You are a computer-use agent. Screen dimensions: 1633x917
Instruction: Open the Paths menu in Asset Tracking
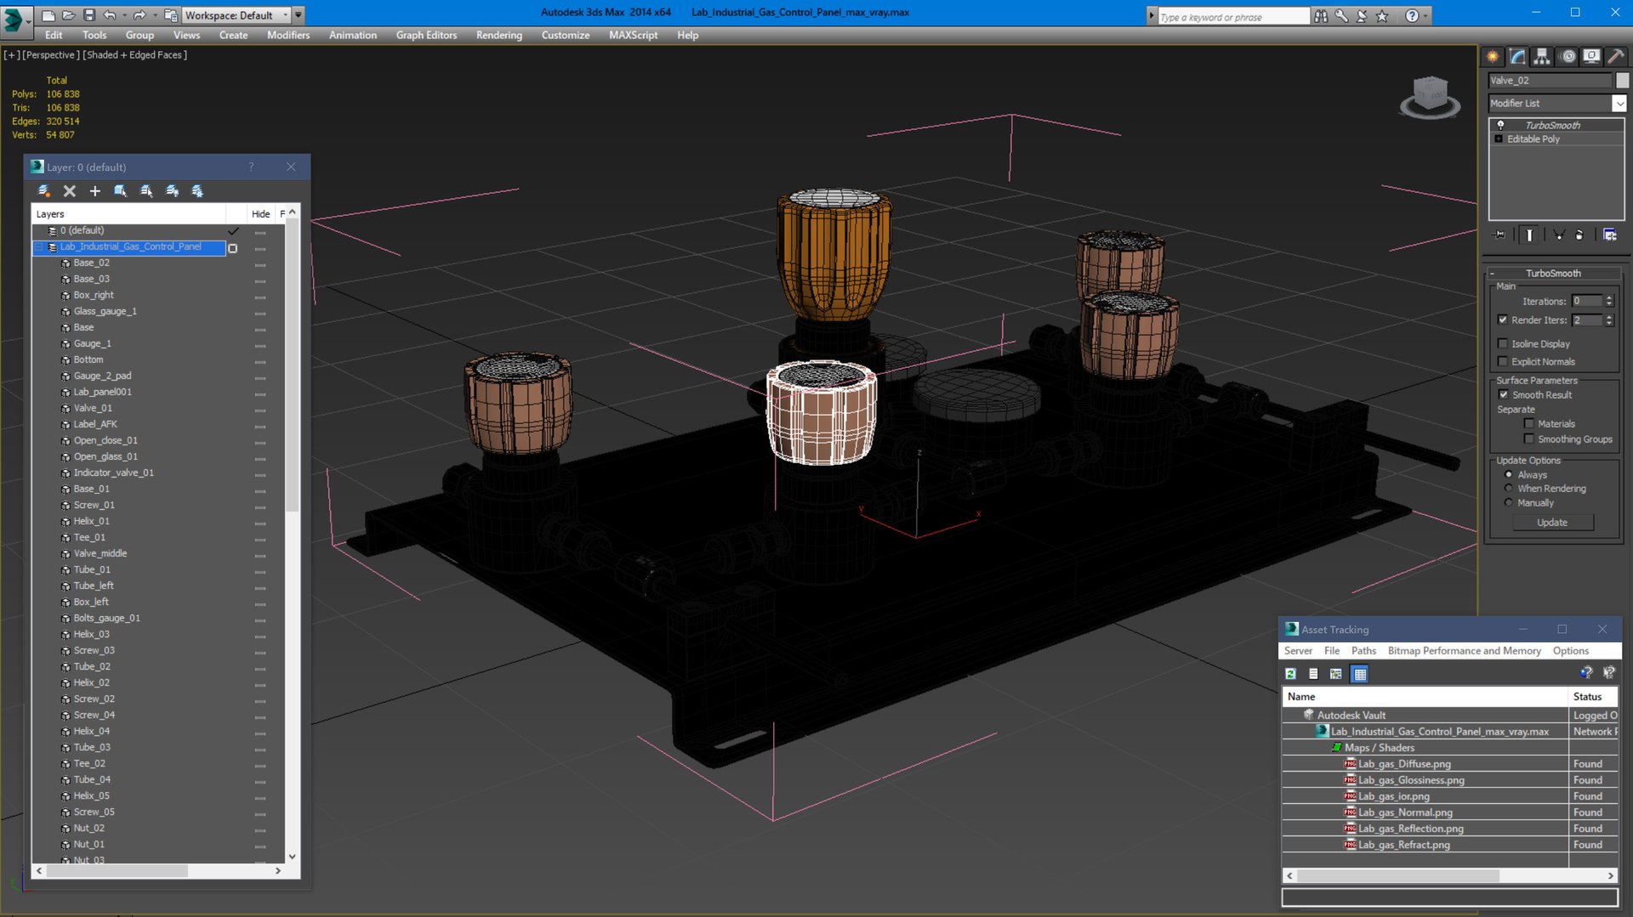tap(1363, 651)
